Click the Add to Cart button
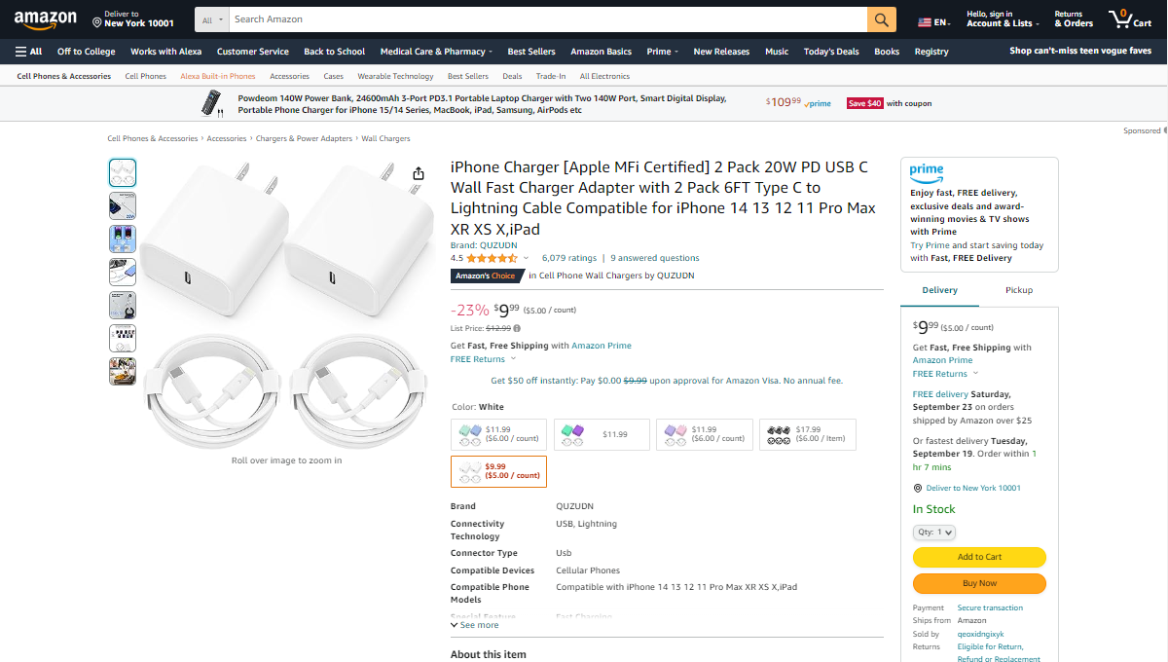Screen dimensions: 1168x662 [x=979, y=557]
